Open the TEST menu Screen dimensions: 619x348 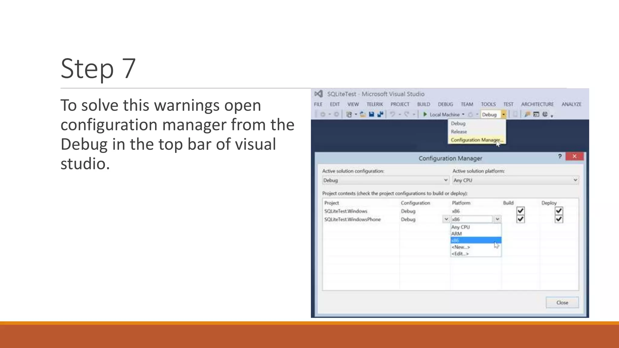[x=508, y=104]
